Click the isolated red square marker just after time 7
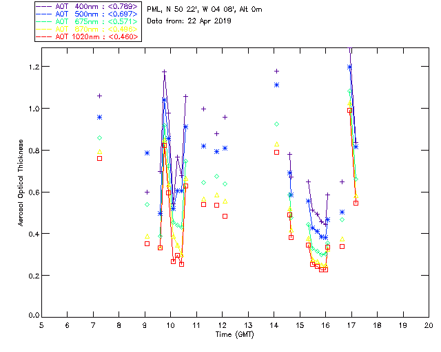 tap(99, 159)
